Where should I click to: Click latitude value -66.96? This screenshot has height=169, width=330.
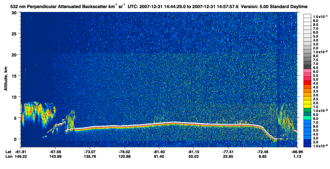tap(297, 152)
